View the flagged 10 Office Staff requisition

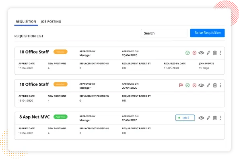pos(201,85)
